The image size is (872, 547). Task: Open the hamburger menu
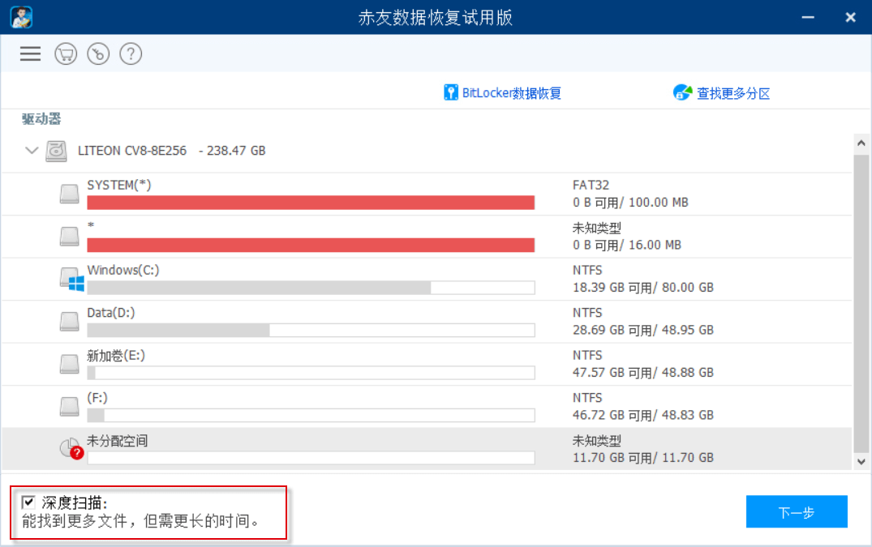coord(30,53)
